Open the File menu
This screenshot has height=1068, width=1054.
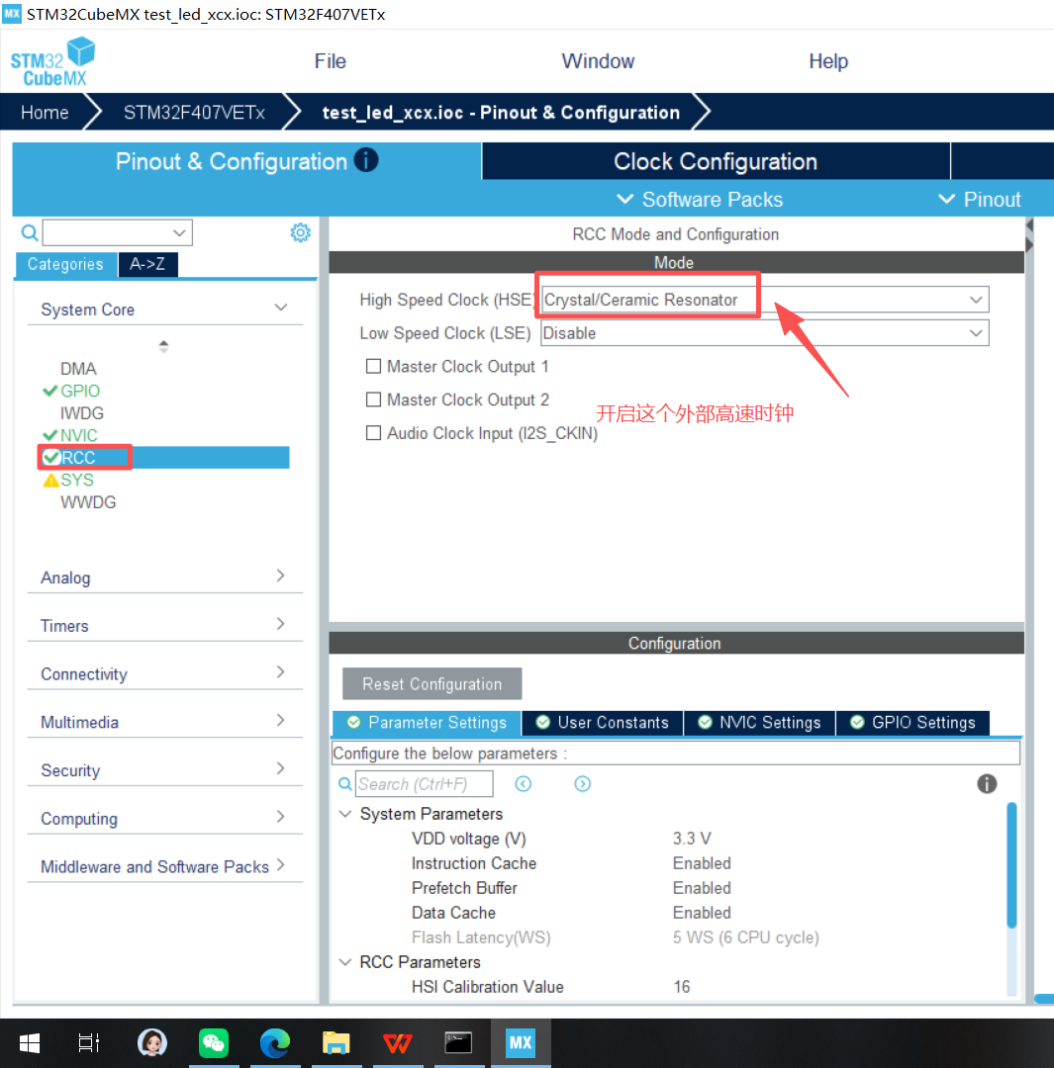330,61
